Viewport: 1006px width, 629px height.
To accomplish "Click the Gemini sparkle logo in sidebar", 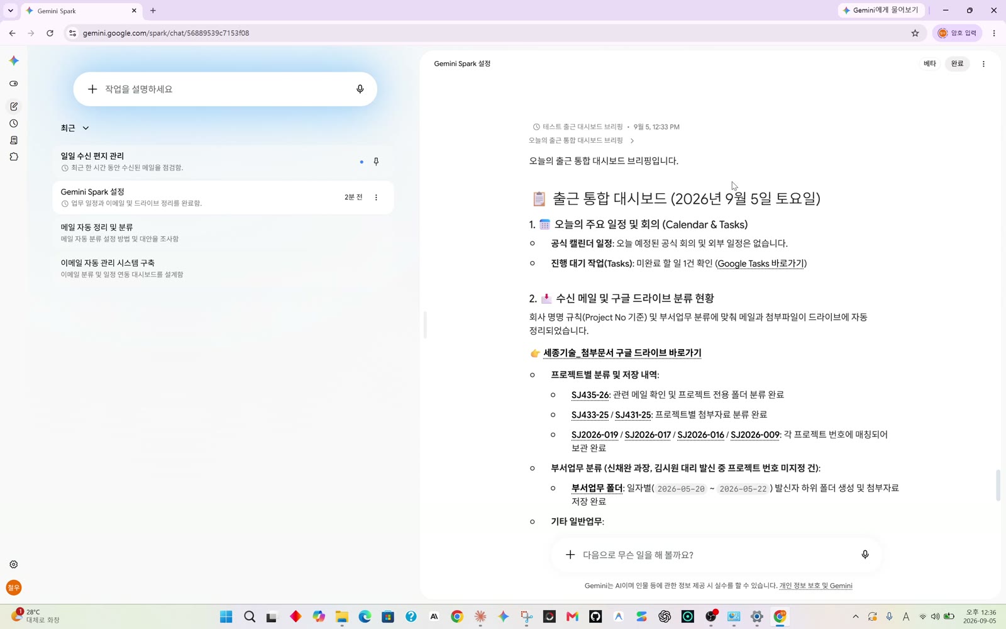I will (x=14, y=60).
